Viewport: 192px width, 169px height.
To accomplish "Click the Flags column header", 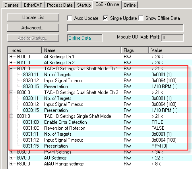I will 135,50.
